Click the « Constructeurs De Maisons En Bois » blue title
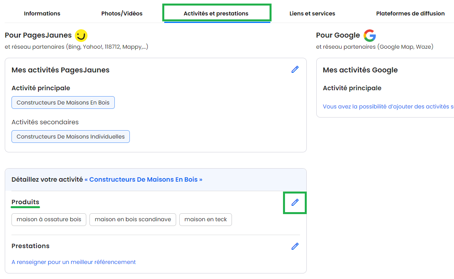Image resolution: width=454 pixels, height=279 pixels. pyautogui.click(x=143, y=179)
